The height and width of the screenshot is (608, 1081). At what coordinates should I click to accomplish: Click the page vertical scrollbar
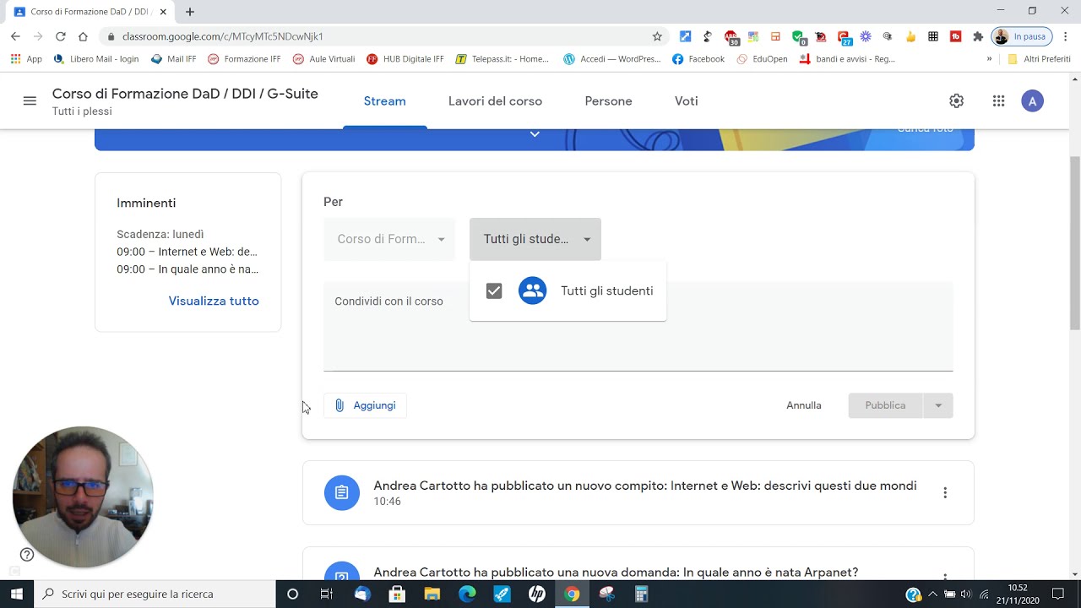click(1075, 243)
